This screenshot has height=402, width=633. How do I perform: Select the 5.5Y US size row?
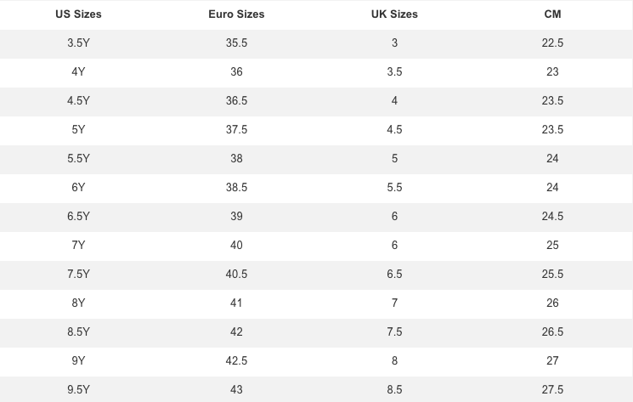(316, 159)
